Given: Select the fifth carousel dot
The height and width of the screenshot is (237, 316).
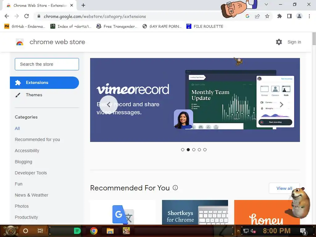Looking at the screenshot, I should coord(205,150).
